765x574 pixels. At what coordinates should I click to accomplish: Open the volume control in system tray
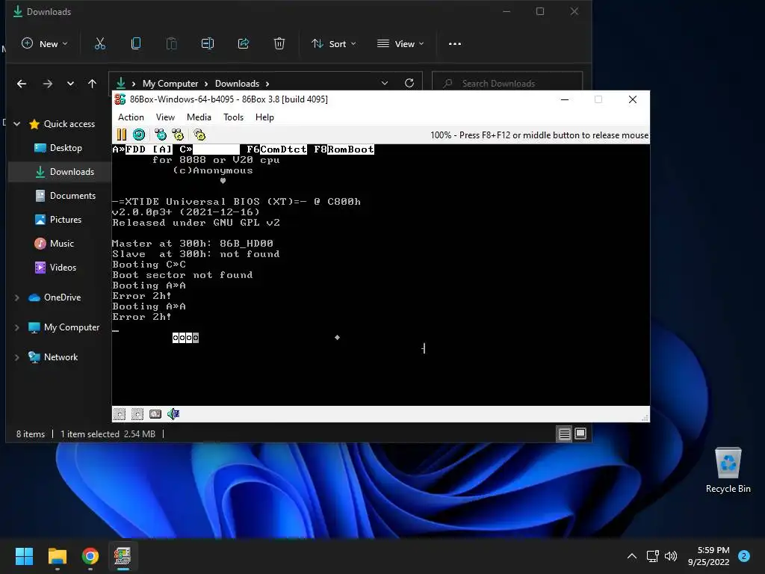[671, 556]
